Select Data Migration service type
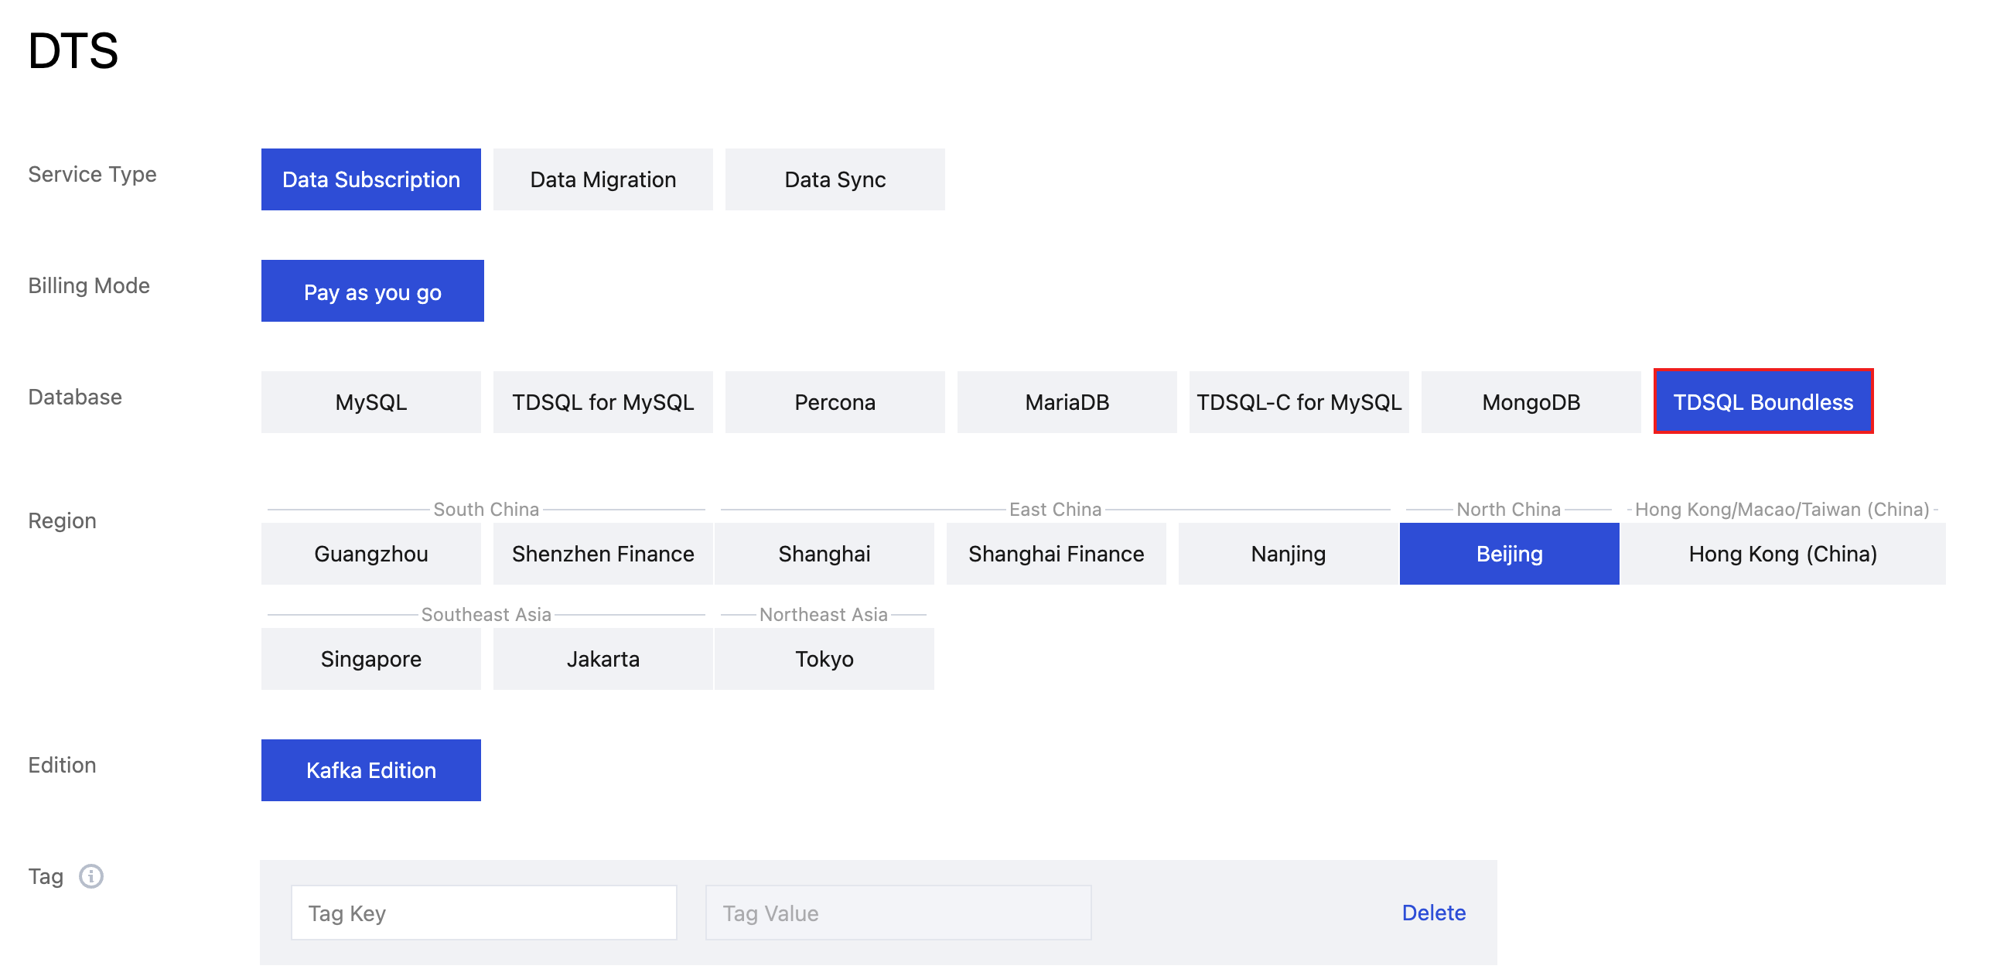 [603, 179]
